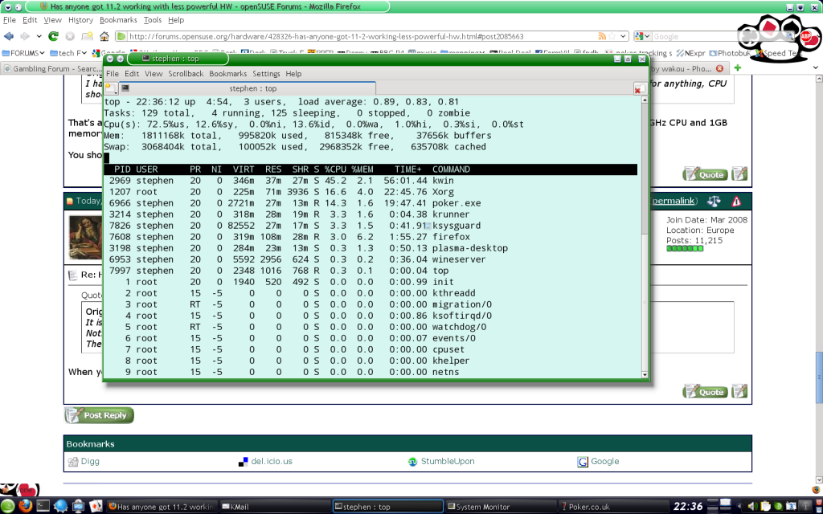Viewport: 823px width, 514px height.
Task: Click the monitor launcher icon in taskbar
Action: click(x=78, y=506)
